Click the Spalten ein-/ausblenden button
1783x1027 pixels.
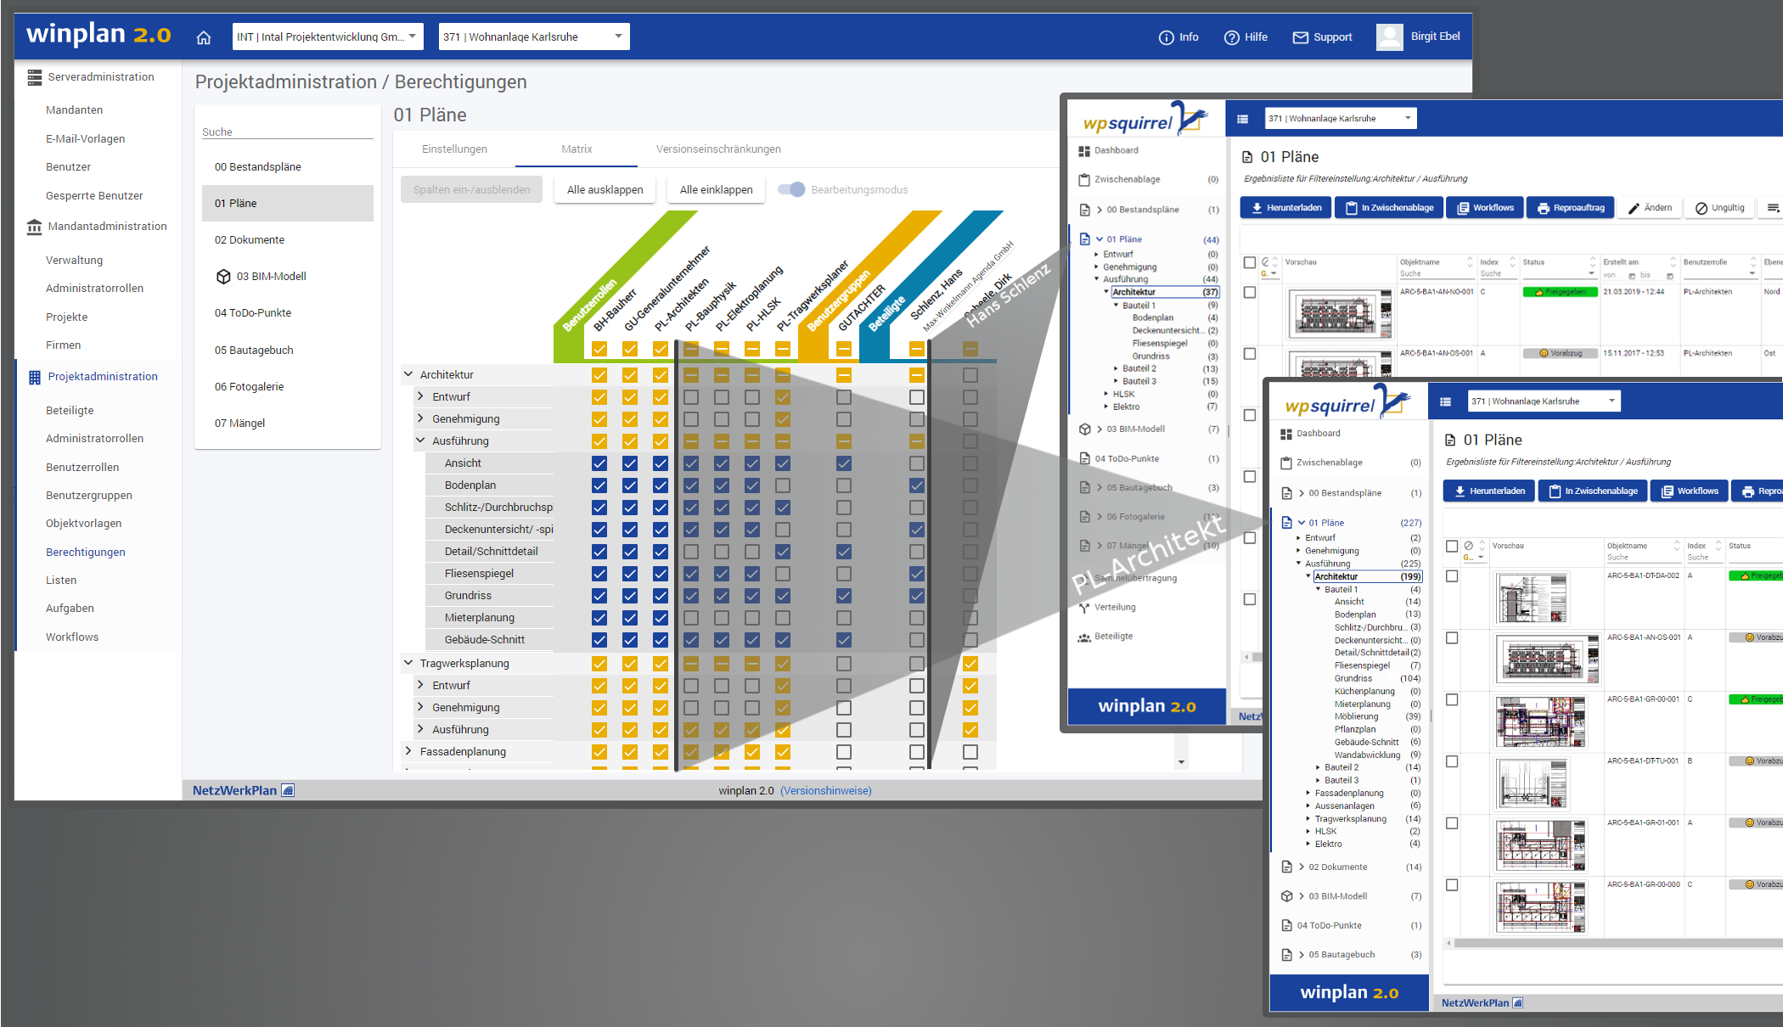pos(471,190)
